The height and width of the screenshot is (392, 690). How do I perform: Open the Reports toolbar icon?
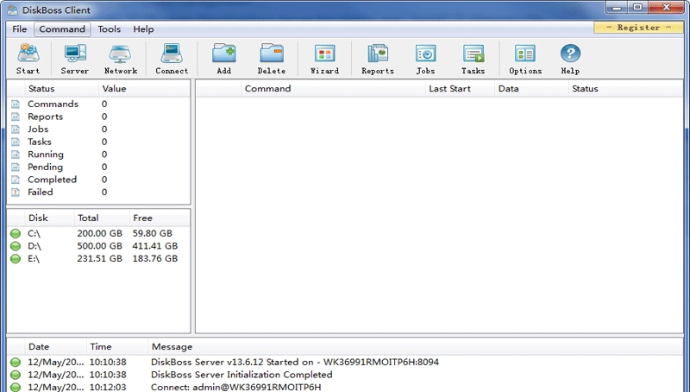[x=378, y=54]
